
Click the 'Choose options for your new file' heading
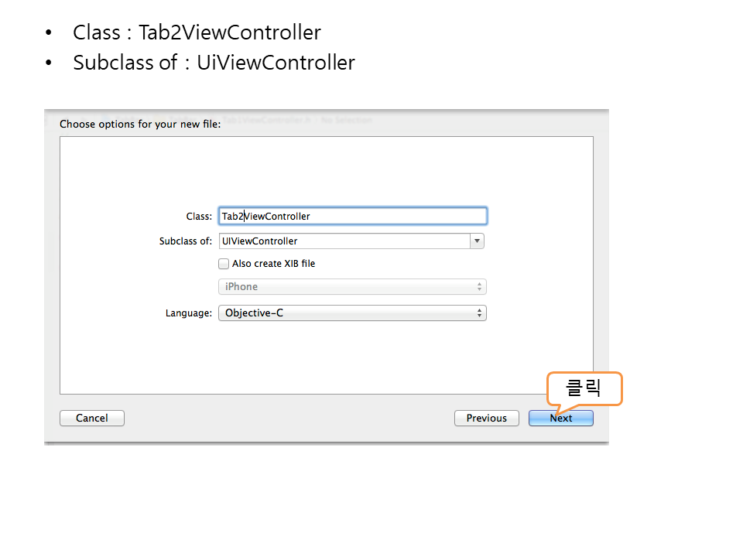pos(140,124)
